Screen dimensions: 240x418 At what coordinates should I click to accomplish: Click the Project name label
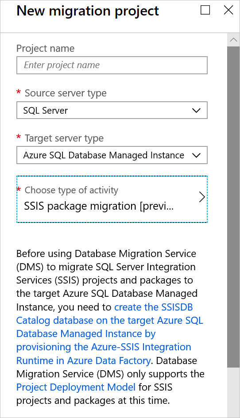pyautogui.click(x=45, y=49)
